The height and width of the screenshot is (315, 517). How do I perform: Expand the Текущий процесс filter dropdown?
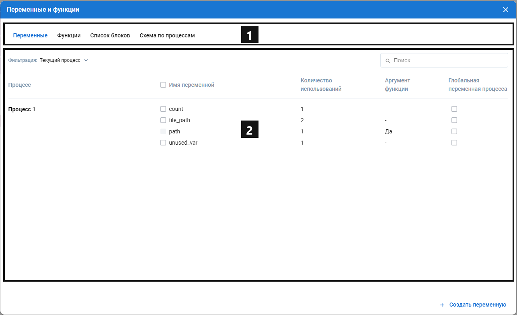pos(64,60)
